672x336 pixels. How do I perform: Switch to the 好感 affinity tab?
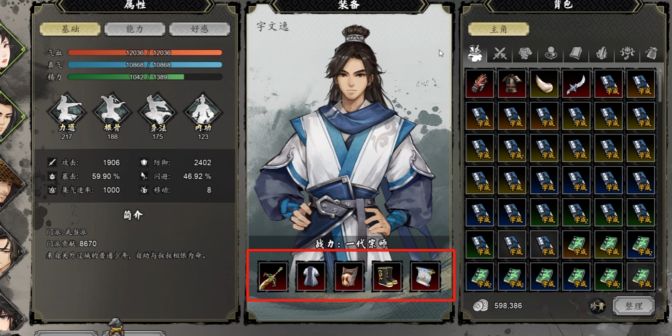click(199, 29)
